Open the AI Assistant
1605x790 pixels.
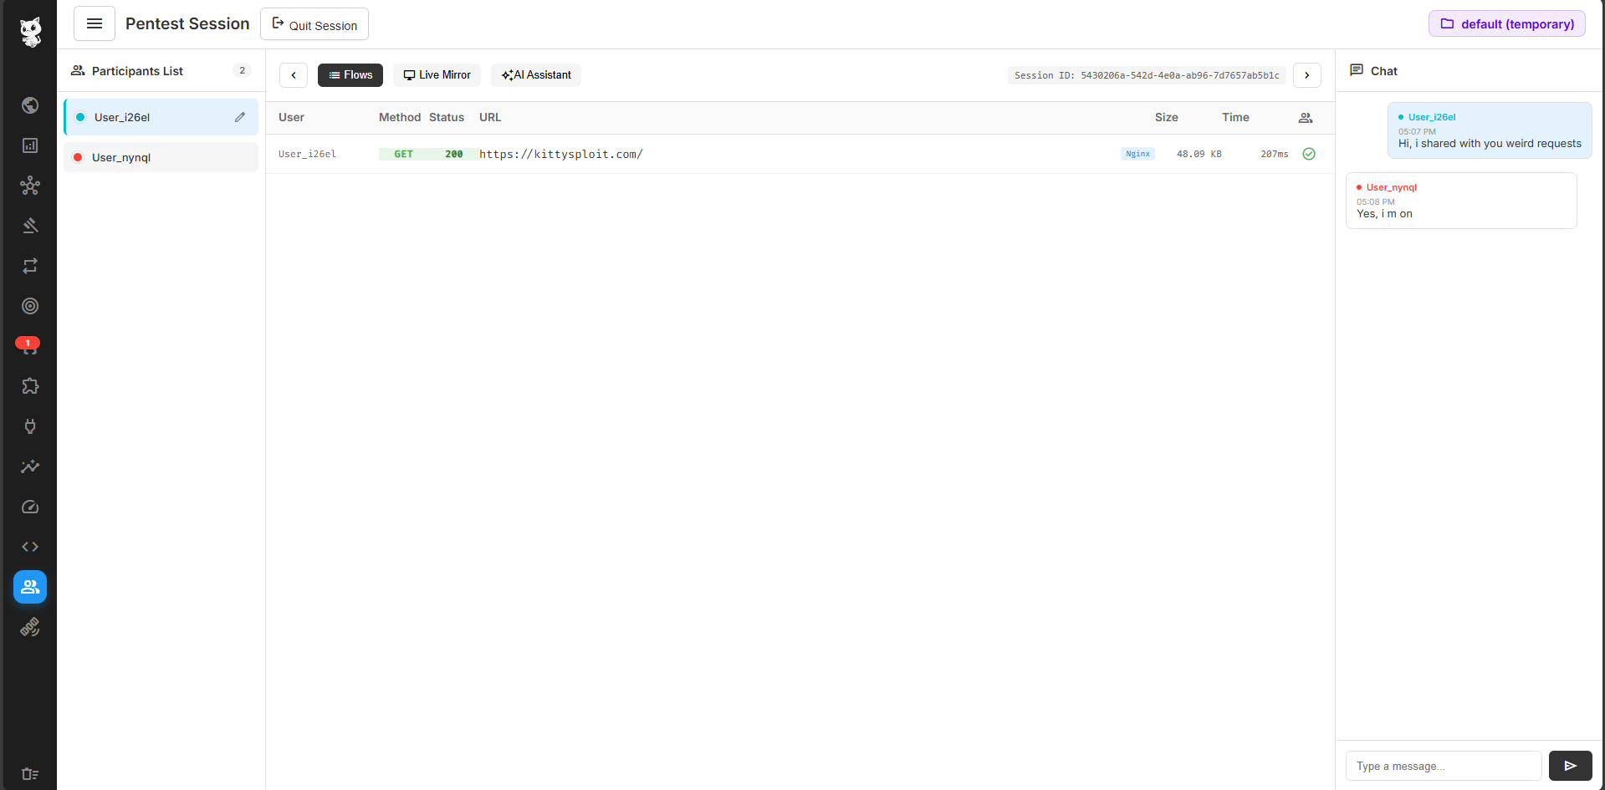coord(535,74)
